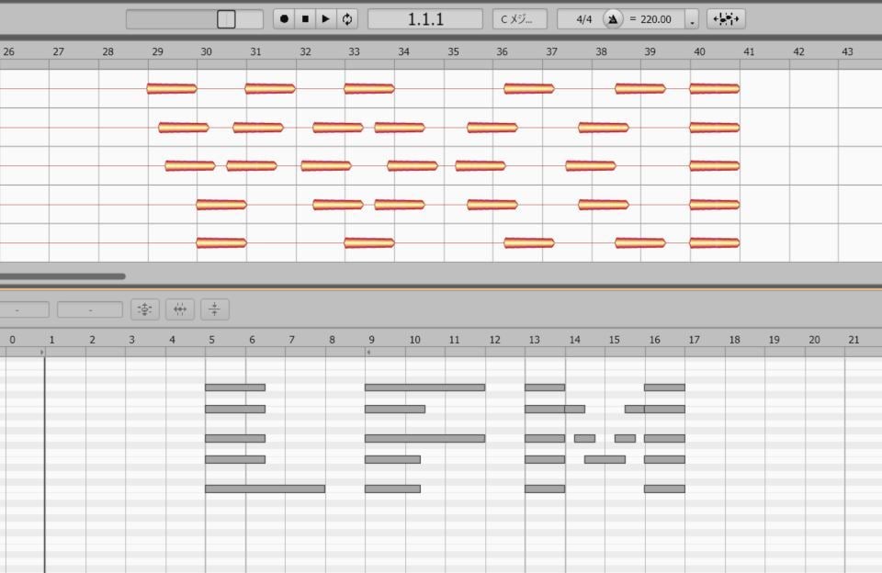The height and width of the screenshot is (573, 882).
Task: Click measure 17 in the piano roll ruler
Action: click(695, 340)
